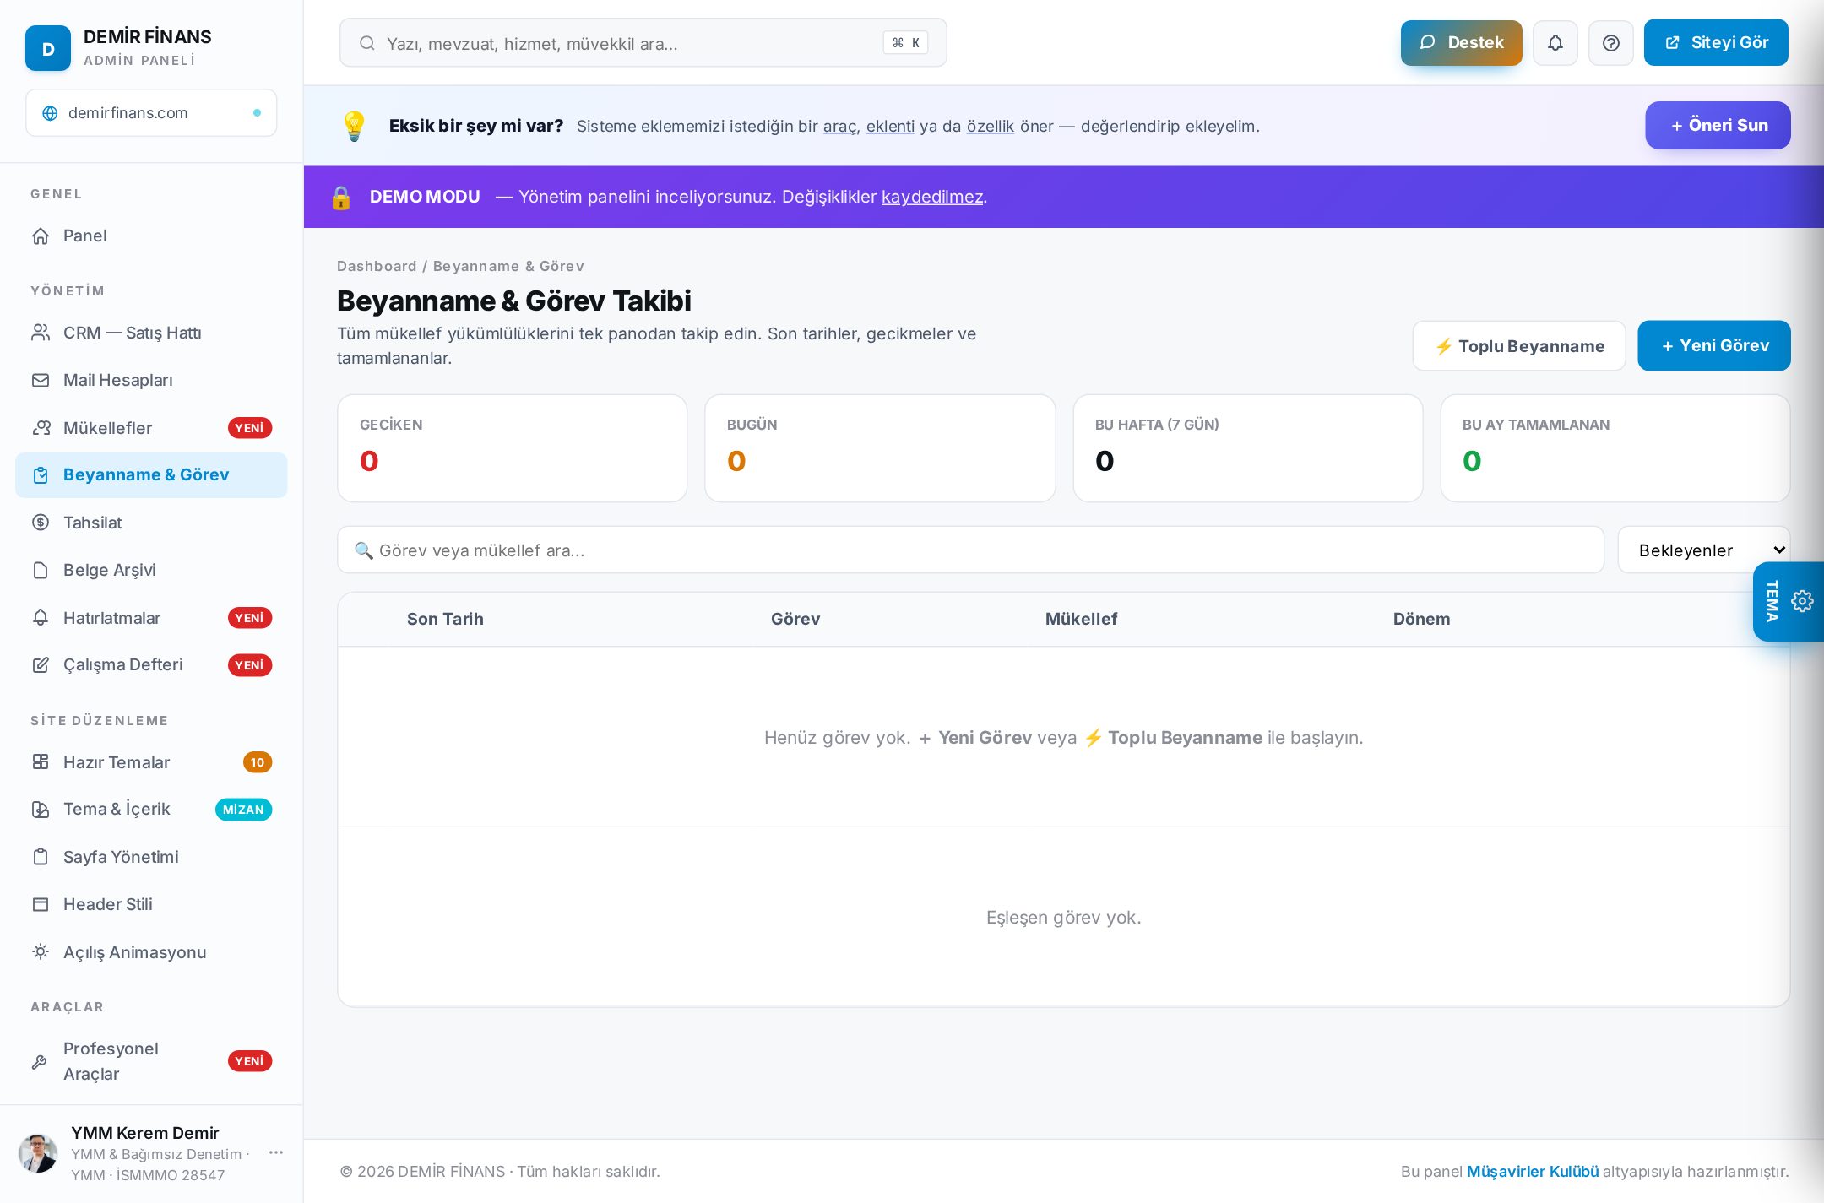Select Beyanname & Görev in sidebar

tap(151, 475)
